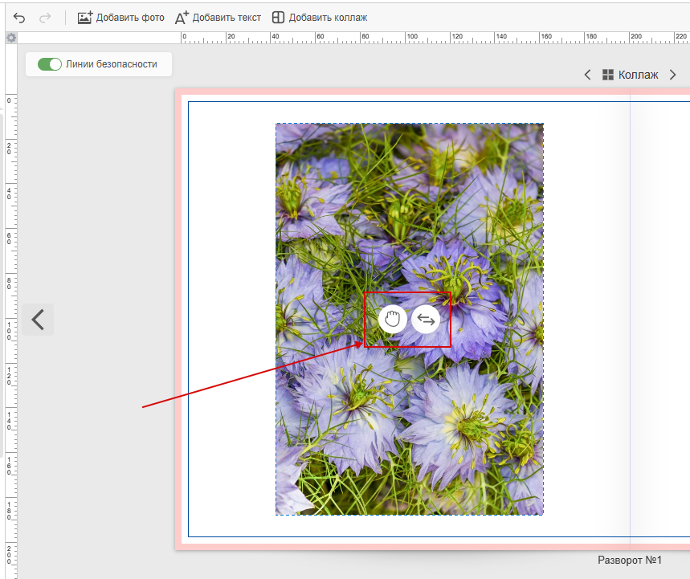This screenshot has height=579, width=690.
Task: Click the Разворот №1 label
Action: click(630, 560)
